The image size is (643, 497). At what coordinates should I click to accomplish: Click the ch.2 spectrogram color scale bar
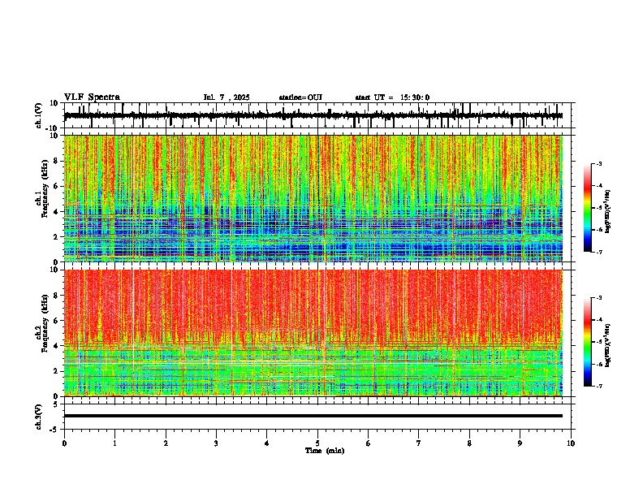[x=588, y=342]
